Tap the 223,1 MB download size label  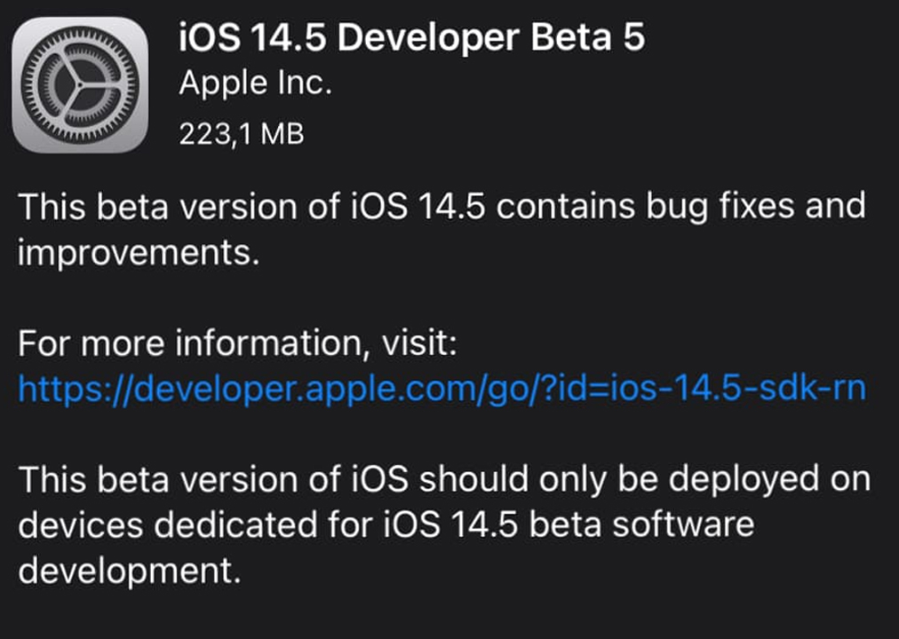click(x=242, y=135)
